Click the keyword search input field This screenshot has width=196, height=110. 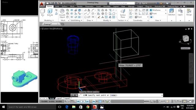click(x=122, y=3)
